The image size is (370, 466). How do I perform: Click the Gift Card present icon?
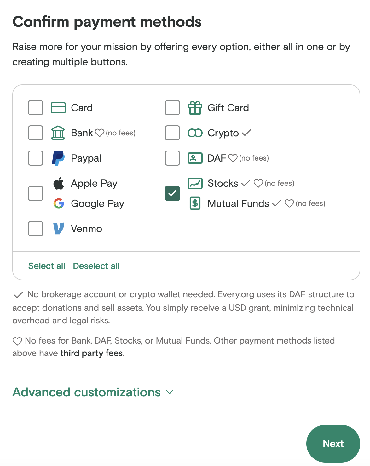pyautogui.click(x=195, y=108)
